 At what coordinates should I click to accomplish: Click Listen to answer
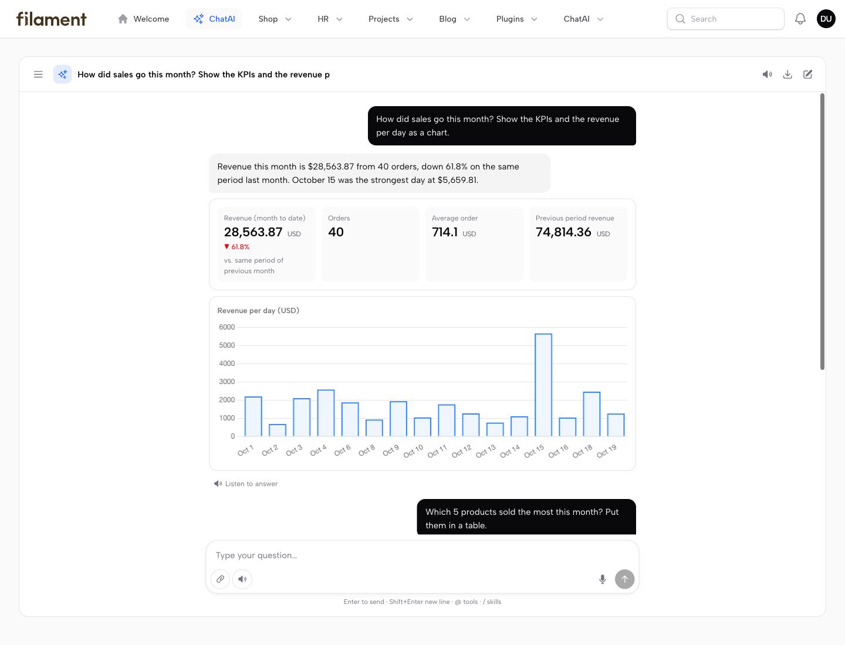(246, 484)
